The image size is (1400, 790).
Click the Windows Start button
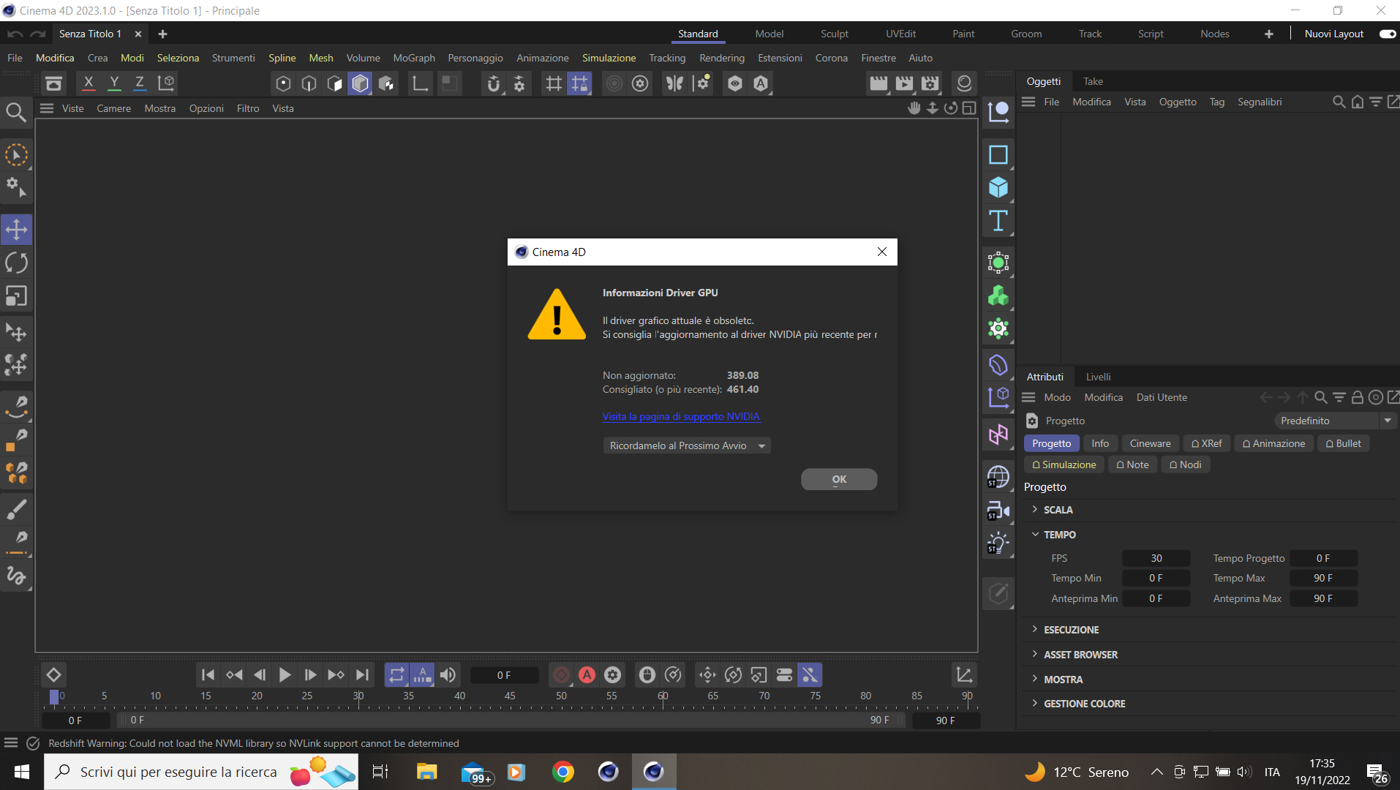click(x=21, y=772)
